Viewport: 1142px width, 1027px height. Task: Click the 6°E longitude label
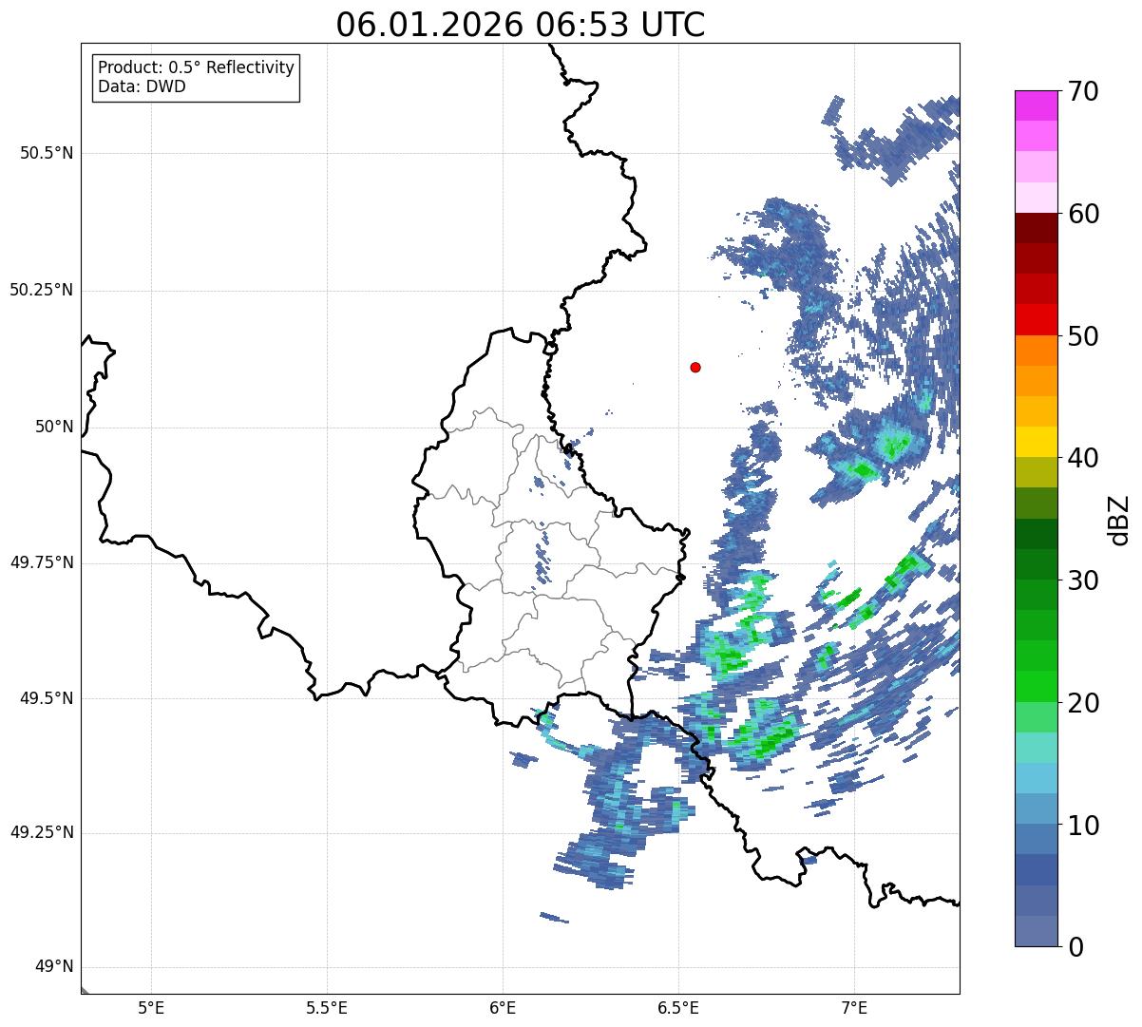tap(503, 1007)
